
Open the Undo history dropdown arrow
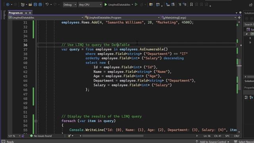[x=51, y=4]
